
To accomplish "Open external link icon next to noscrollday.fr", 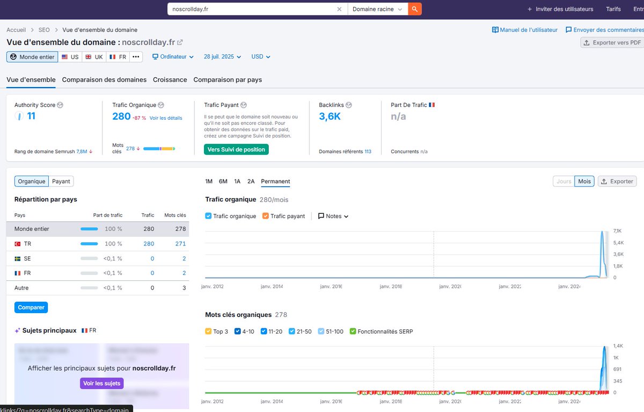I will tap(180, 42).
